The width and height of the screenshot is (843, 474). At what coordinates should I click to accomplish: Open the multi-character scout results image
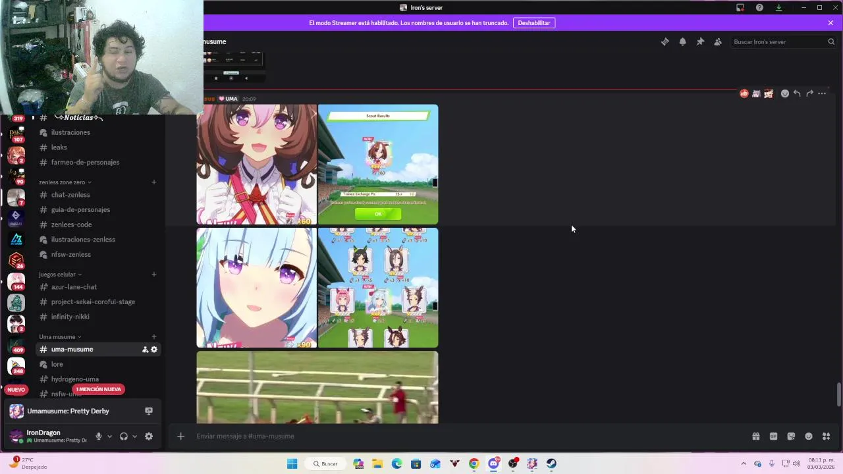tap(378, 288)
